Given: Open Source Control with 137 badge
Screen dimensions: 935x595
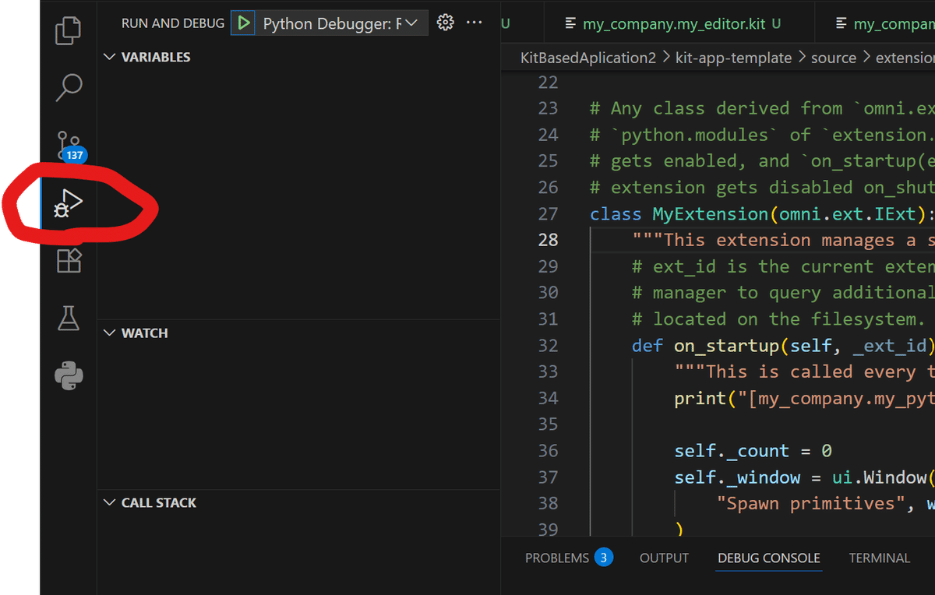Looking at the screenshot, I should pos(69,146).
